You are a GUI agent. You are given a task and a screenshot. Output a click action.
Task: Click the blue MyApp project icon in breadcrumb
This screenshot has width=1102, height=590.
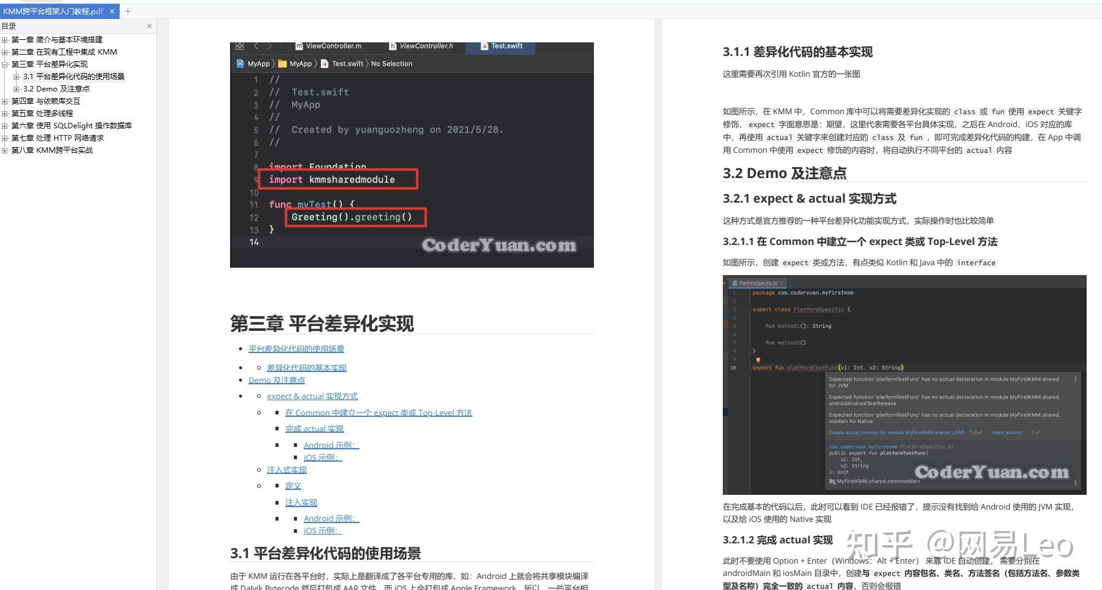(239, 63)
